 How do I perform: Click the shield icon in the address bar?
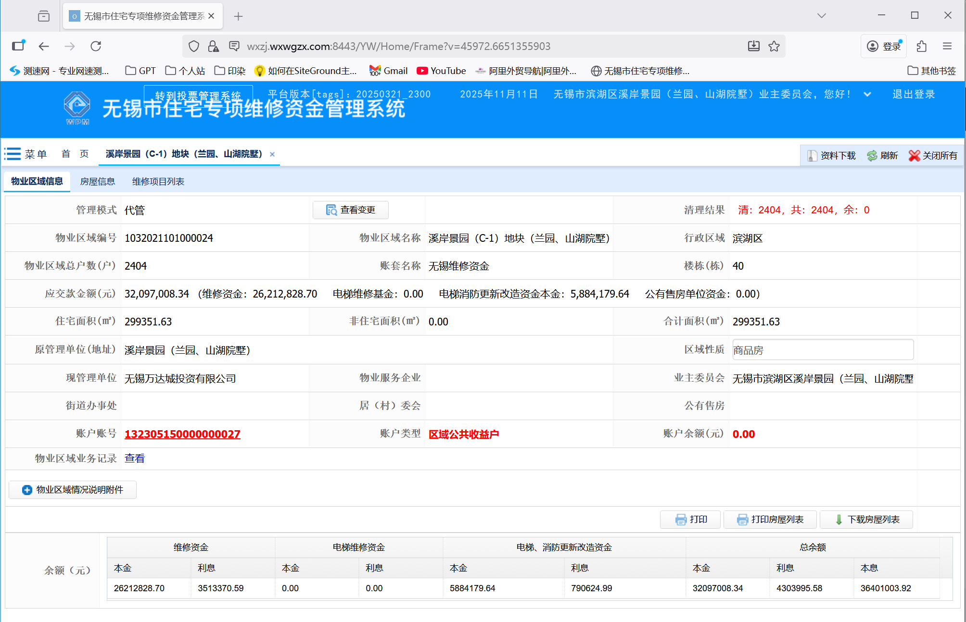point(193,46)
